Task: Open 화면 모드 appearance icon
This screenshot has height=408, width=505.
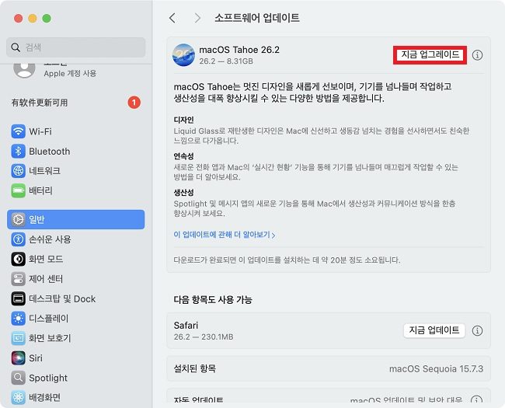Action: point(19,259)
